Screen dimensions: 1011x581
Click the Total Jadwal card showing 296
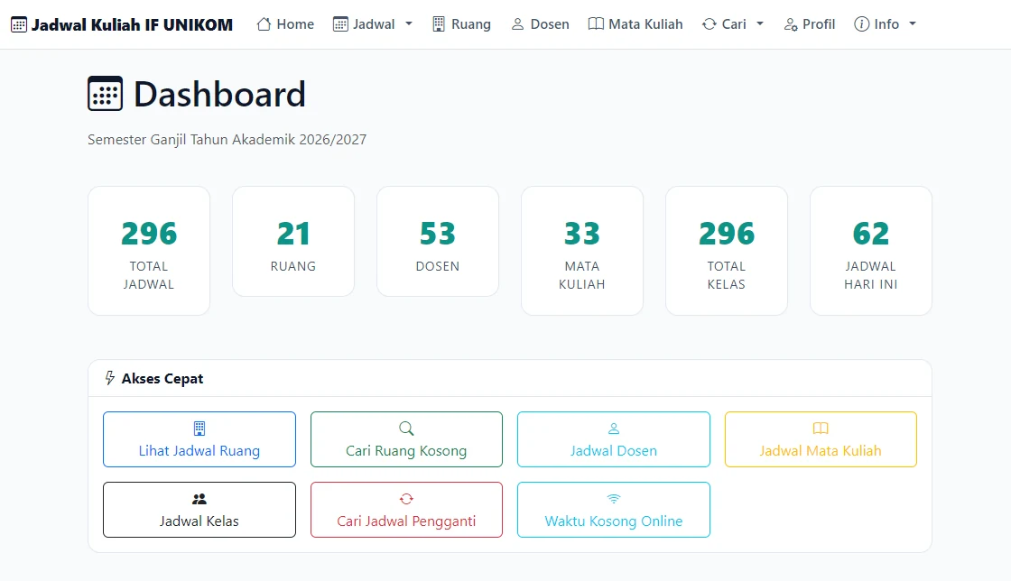pyautogui.click(x=149, y=251)
